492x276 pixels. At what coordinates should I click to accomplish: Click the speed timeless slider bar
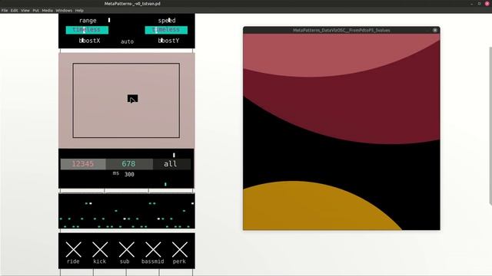point(166,30)
